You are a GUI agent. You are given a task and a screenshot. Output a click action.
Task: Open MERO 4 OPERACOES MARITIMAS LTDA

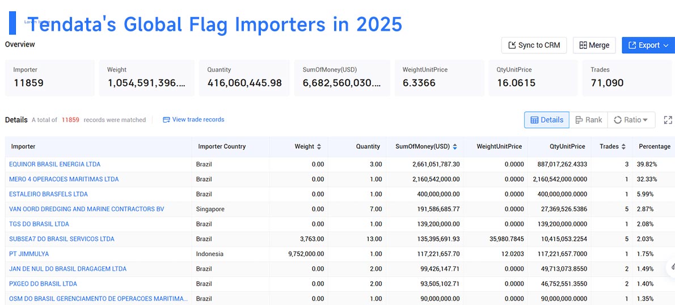click(64, 179)
